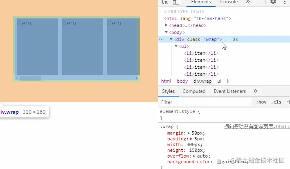Switch to the Elements tab
This screenshot has width=290, height=169.
201,2
